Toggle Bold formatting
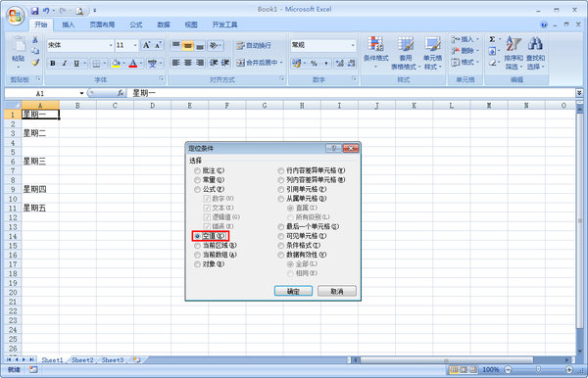The width and height of the screenshot is (588, 378). click(53, 64)
